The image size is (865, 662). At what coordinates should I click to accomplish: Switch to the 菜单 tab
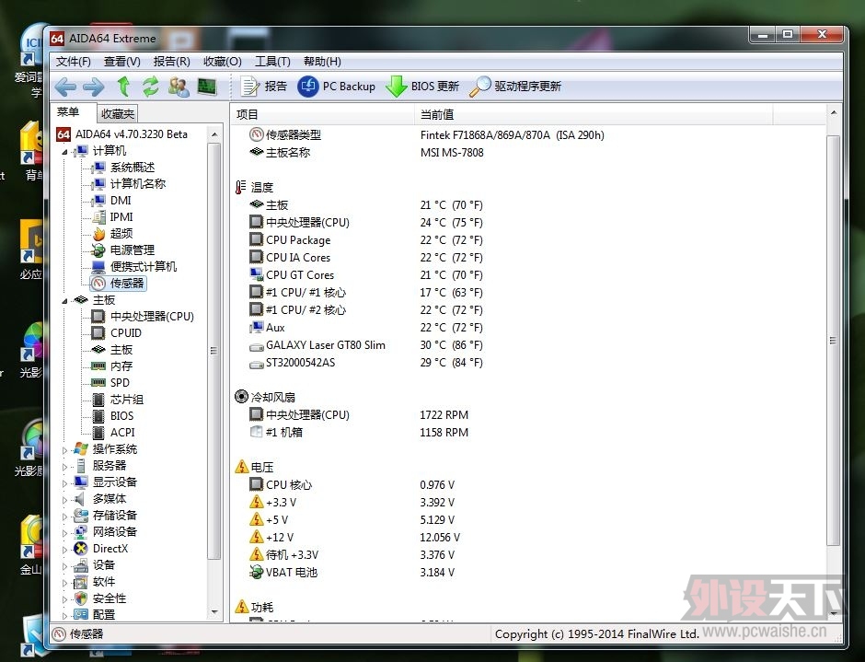[68, 112]
